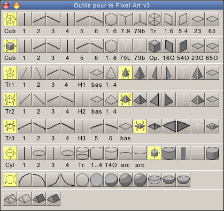Click the wireframe triangular prism tool
The height and width of the screenshot is (211, 224).
pos(10,199)
